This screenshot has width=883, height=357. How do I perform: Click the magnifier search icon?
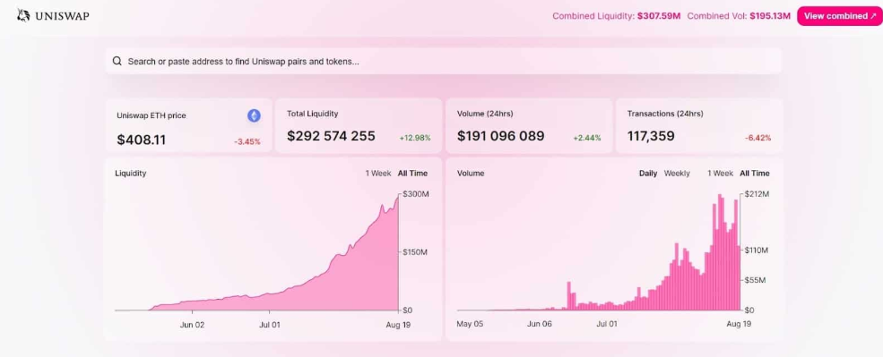pyautogui.click(x=117, y=61)
